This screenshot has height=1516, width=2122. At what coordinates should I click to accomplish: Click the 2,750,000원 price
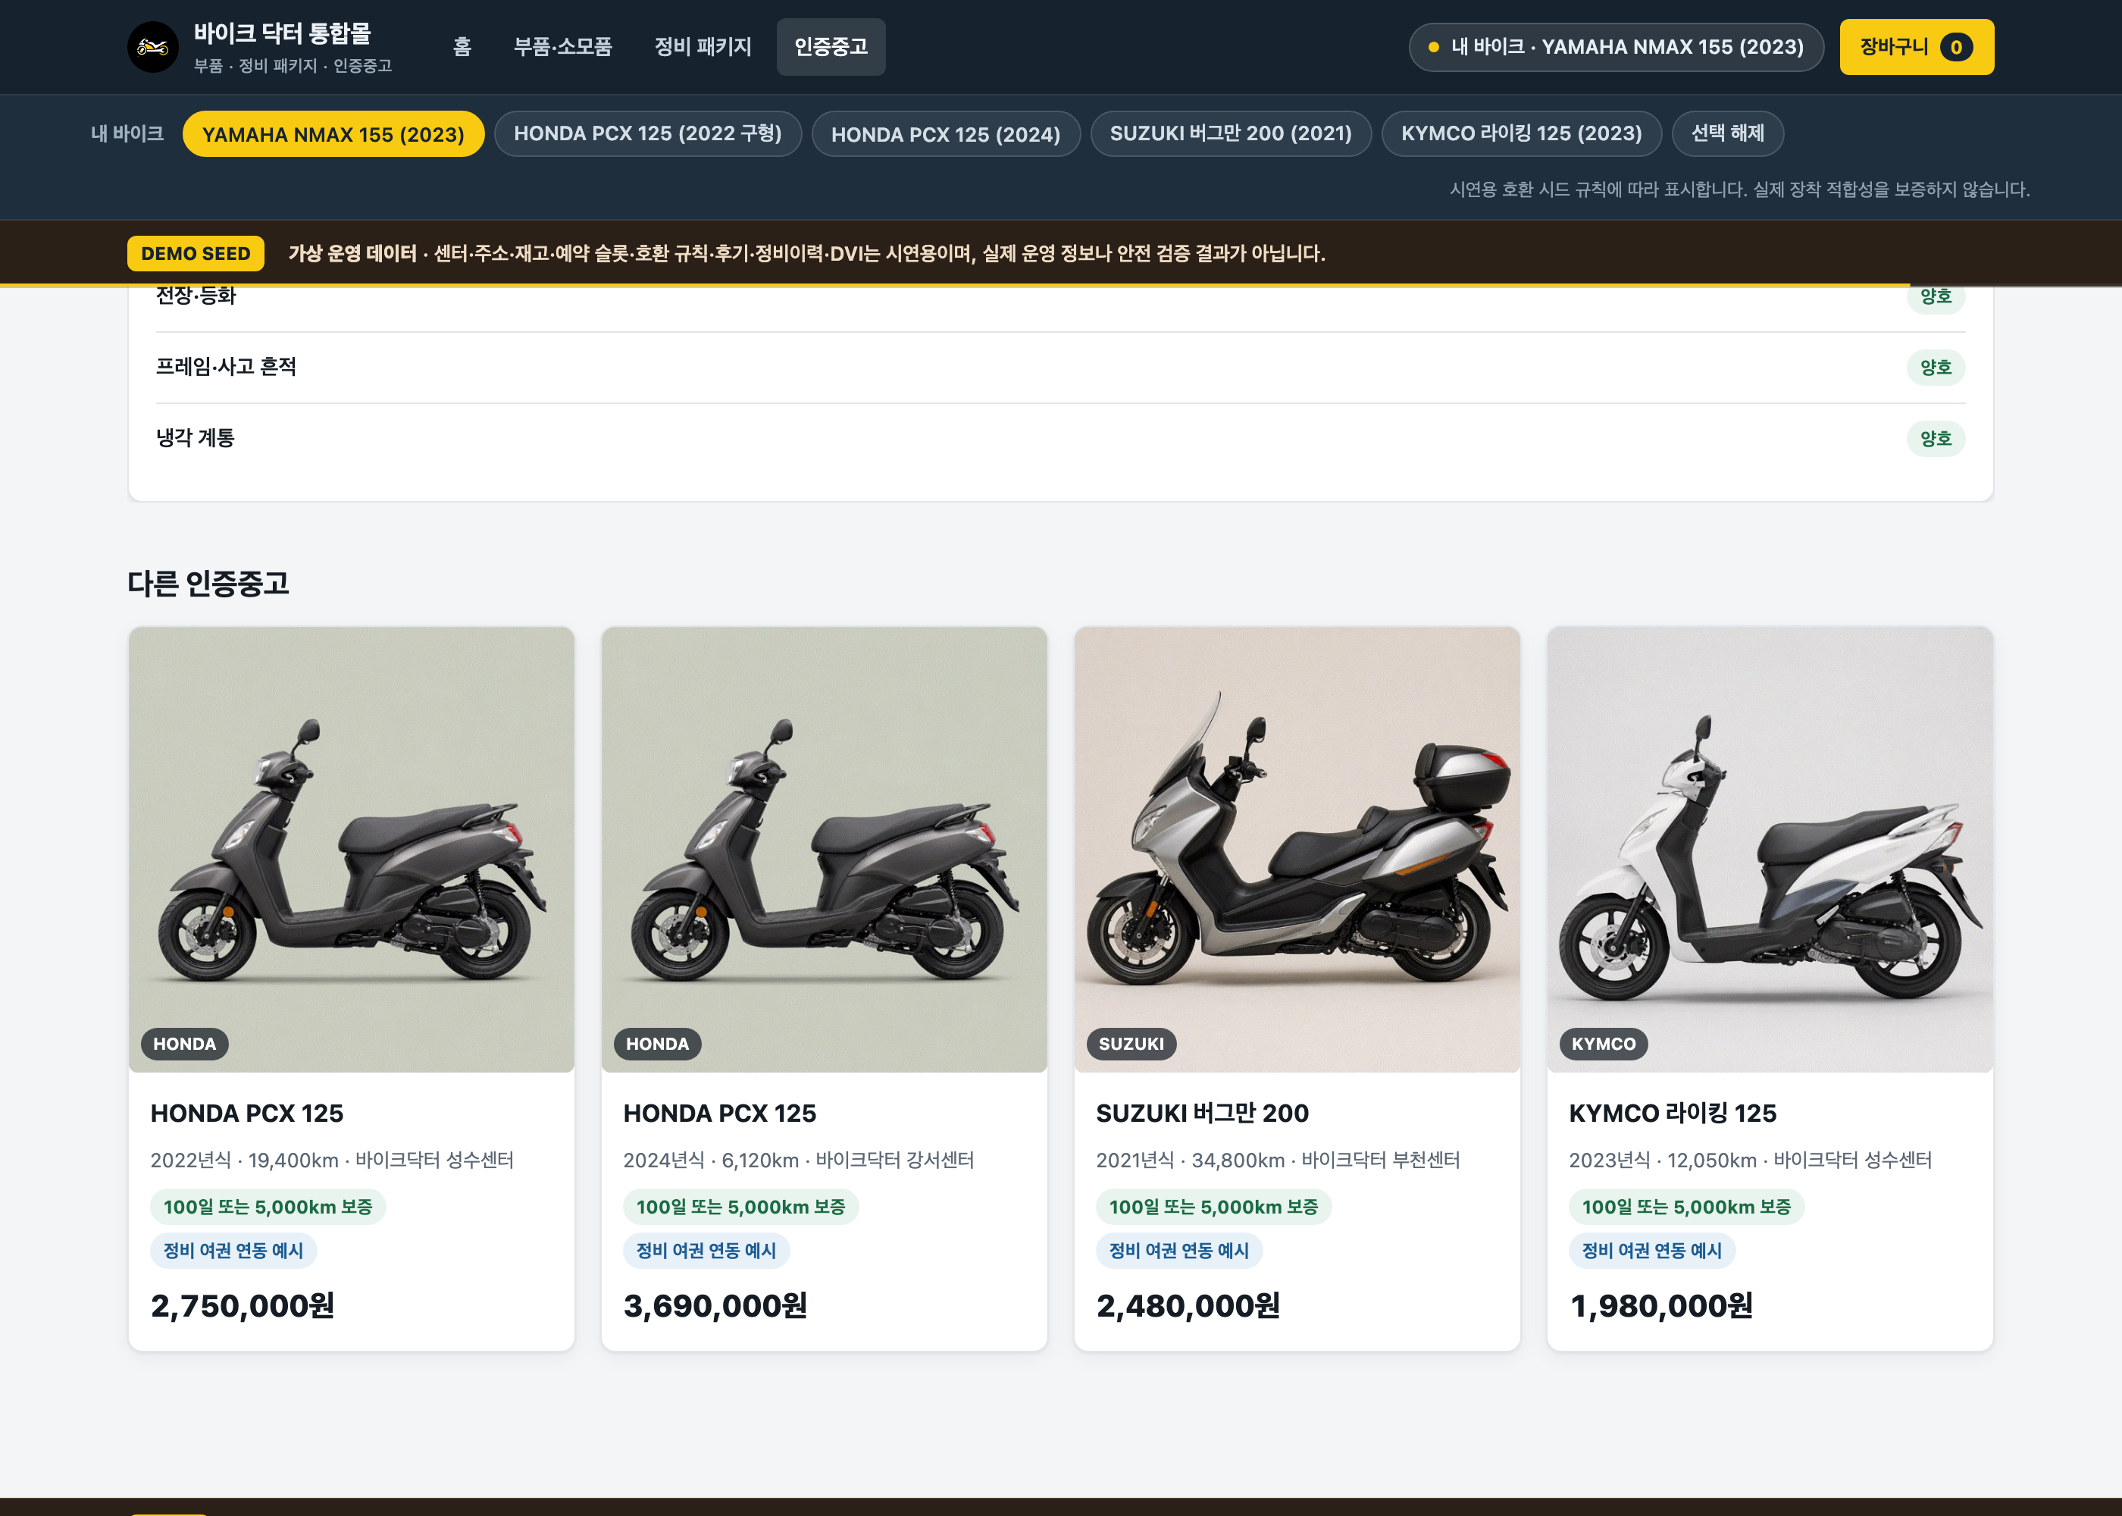[x=243, y=1306]
